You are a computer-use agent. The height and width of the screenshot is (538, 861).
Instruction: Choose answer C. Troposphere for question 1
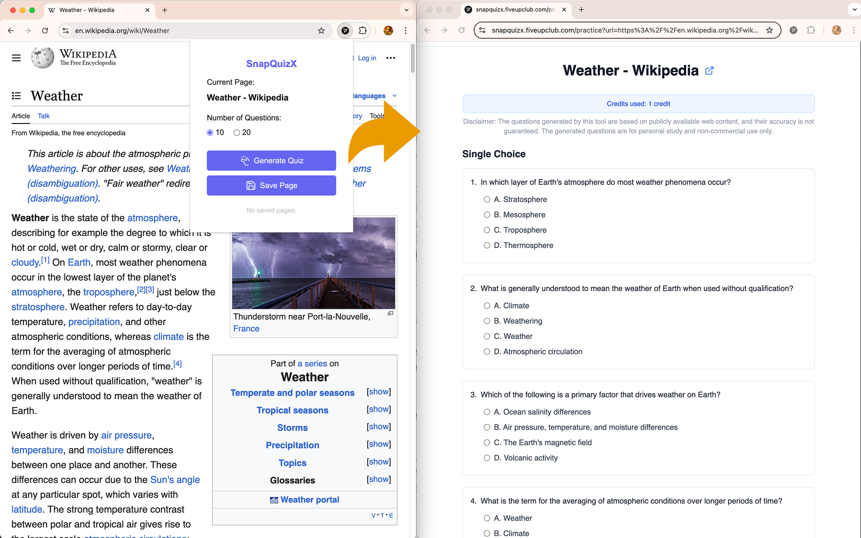487,230
